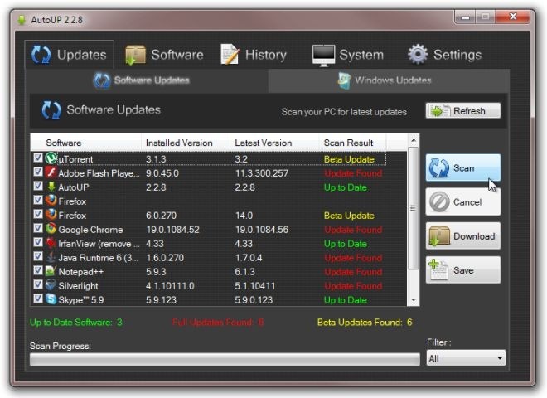The width and height of the screenshot is (547, 398).
Task: Click the Settings tab gear icon
Action: click(x=418, y=55)
